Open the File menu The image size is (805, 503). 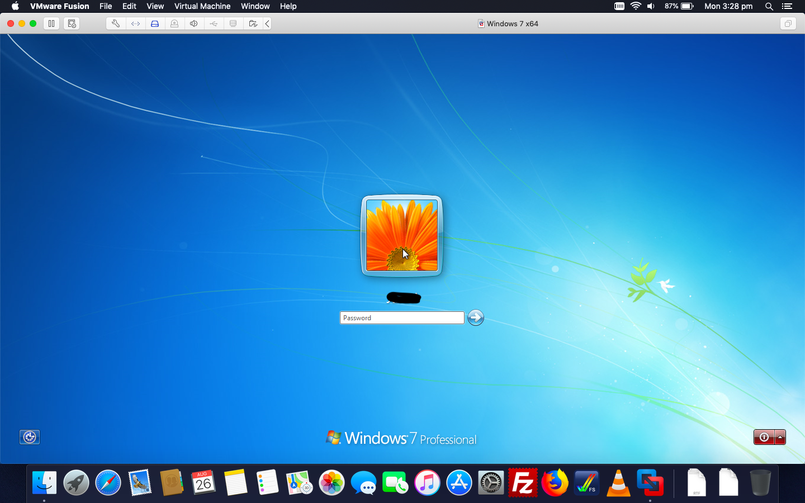coord(106,6)
